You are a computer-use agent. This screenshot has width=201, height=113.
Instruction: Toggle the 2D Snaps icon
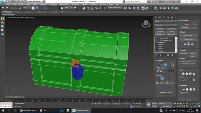pyautogui.click(x=89, y=8)
